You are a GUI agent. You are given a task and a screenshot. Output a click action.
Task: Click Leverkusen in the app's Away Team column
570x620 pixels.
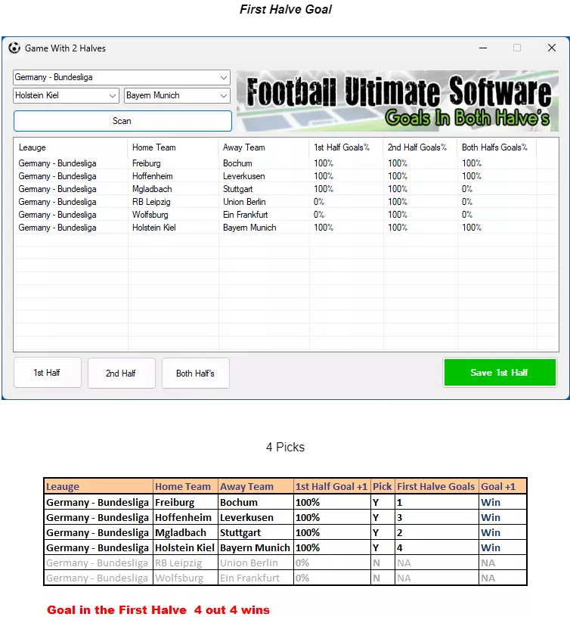(244, 176)
